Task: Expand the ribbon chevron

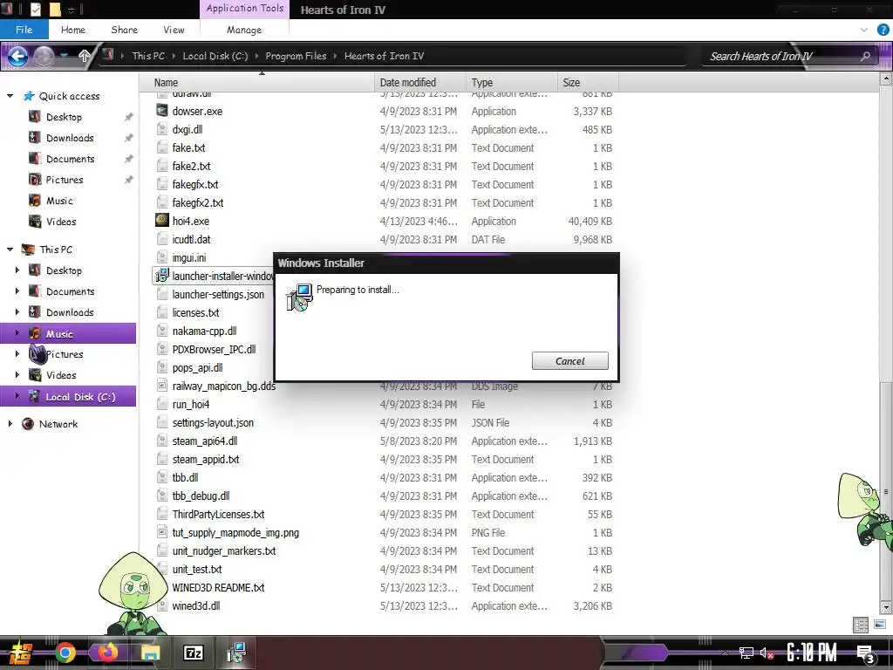Action: point(864,30)
